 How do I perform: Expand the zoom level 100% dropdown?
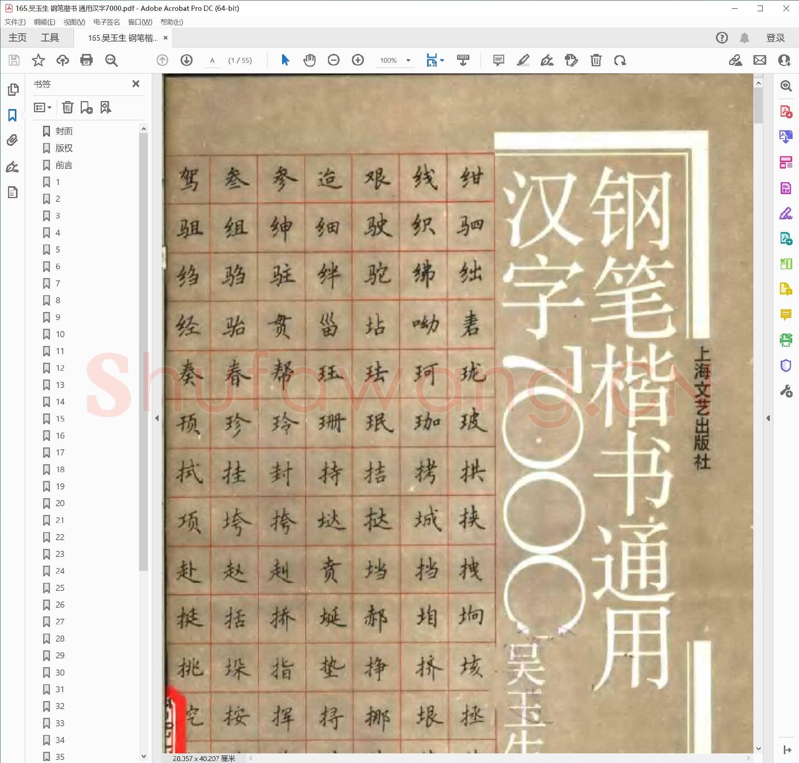(x=408, y=60)
